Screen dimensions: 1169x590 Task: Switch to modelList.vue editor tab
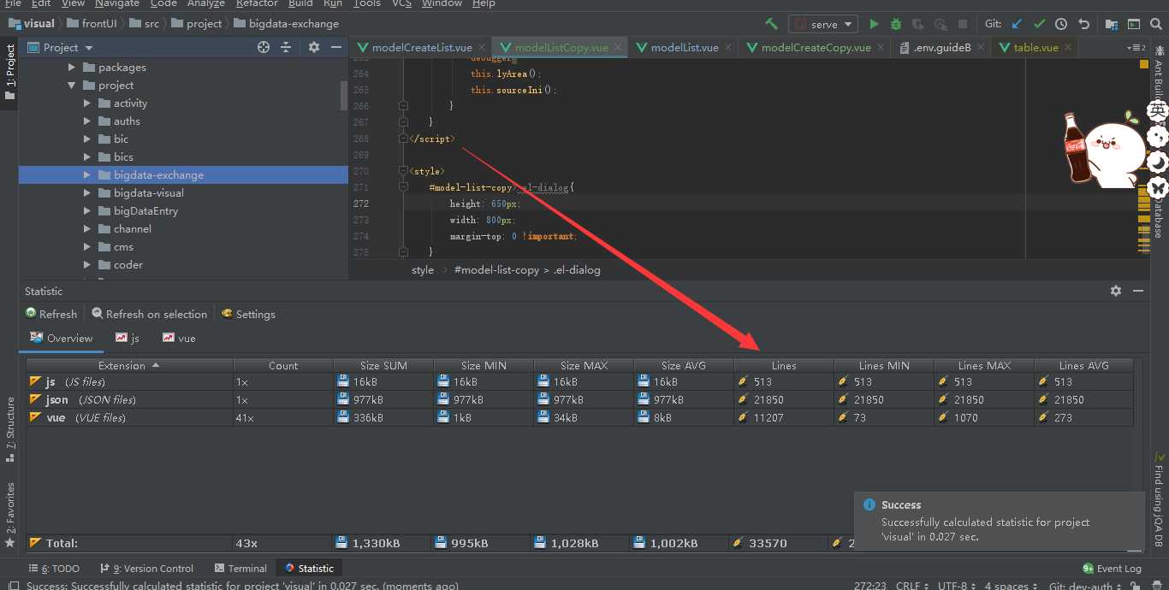tap(685, 47)
